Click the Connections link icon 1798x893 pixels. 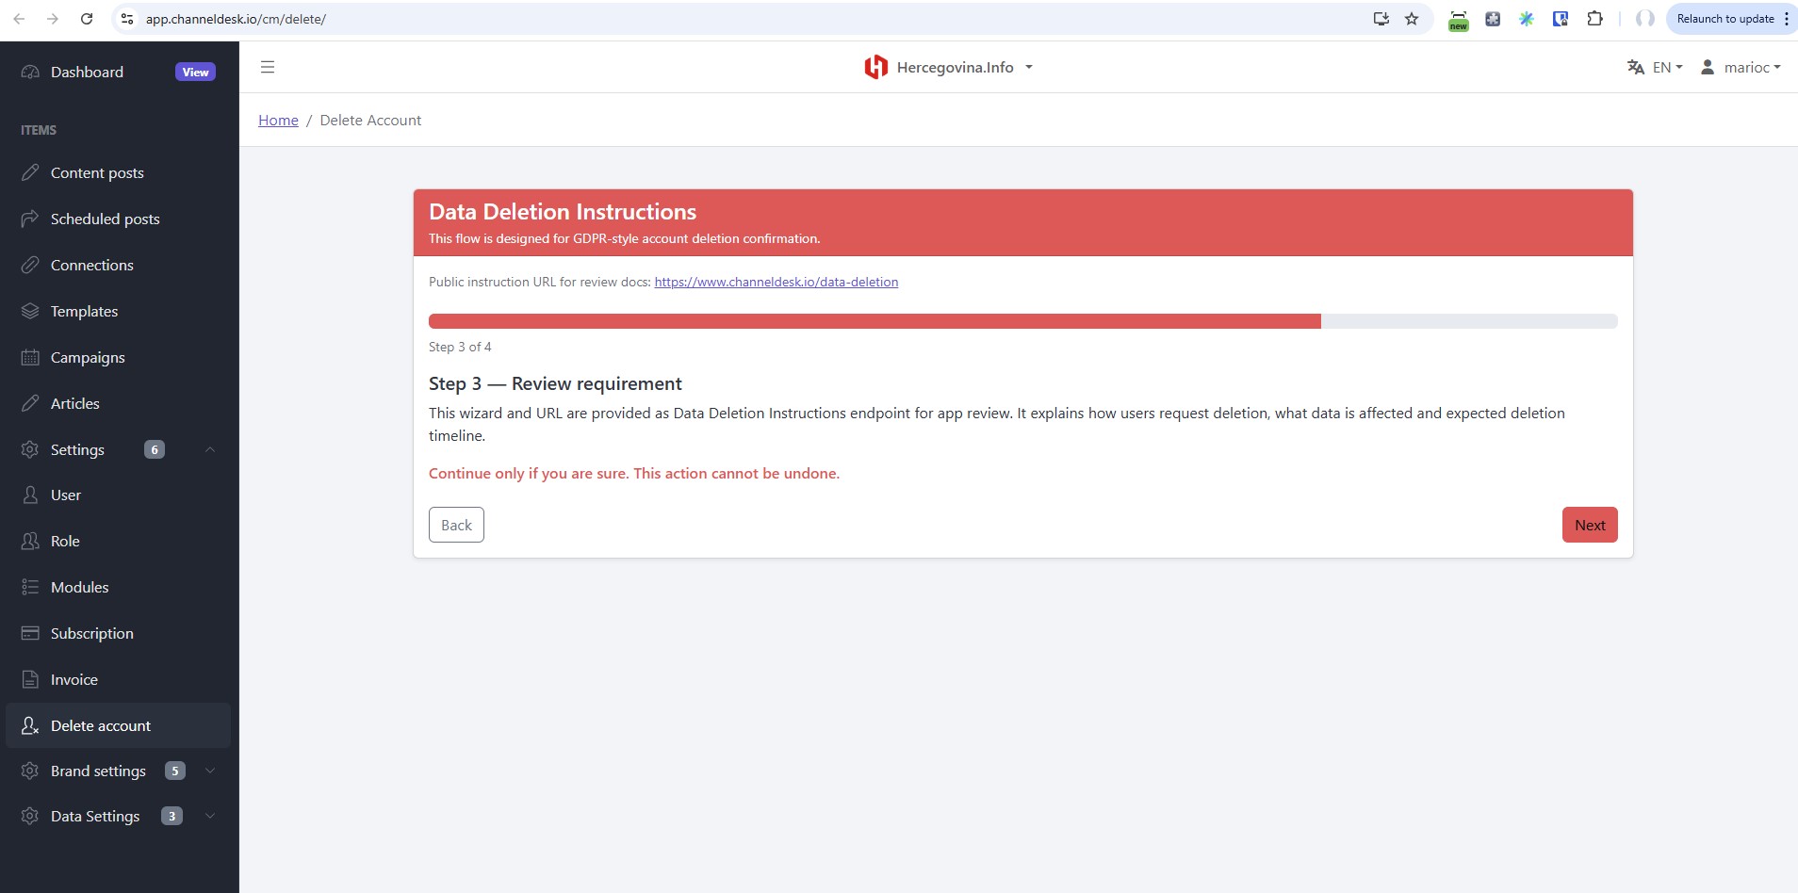(x=30, y=265)
